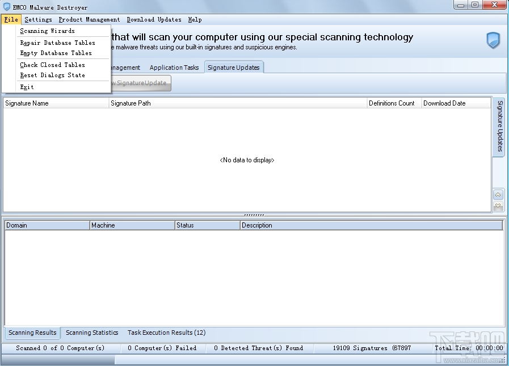Screen dimensions: 509x366
Task: Open the Help menu
Action: click(195, 19)
